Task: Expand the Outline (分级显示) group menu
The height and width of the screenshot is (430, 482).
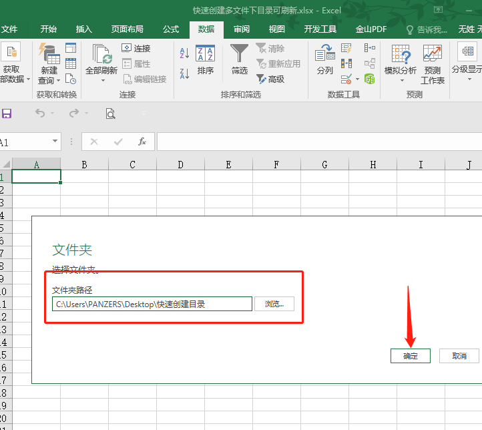Action: (467, 63)
